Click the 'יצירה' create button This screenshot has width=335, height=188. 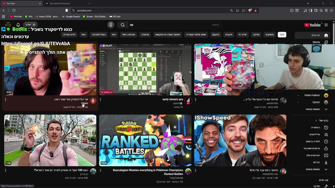pyautogui.click(x=31, y=25)
